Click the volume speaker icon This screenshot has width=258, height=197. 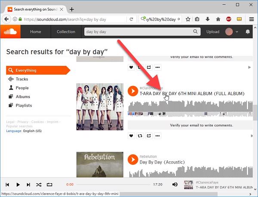pyautogui.click(x=175, y=185)
